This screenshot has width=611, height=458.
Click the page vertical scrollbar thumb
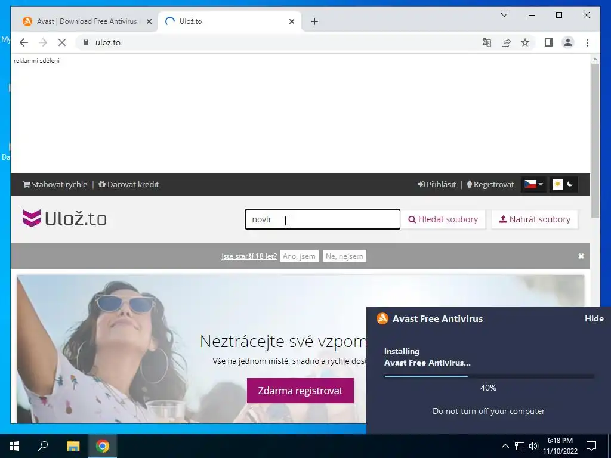[595, 140]
